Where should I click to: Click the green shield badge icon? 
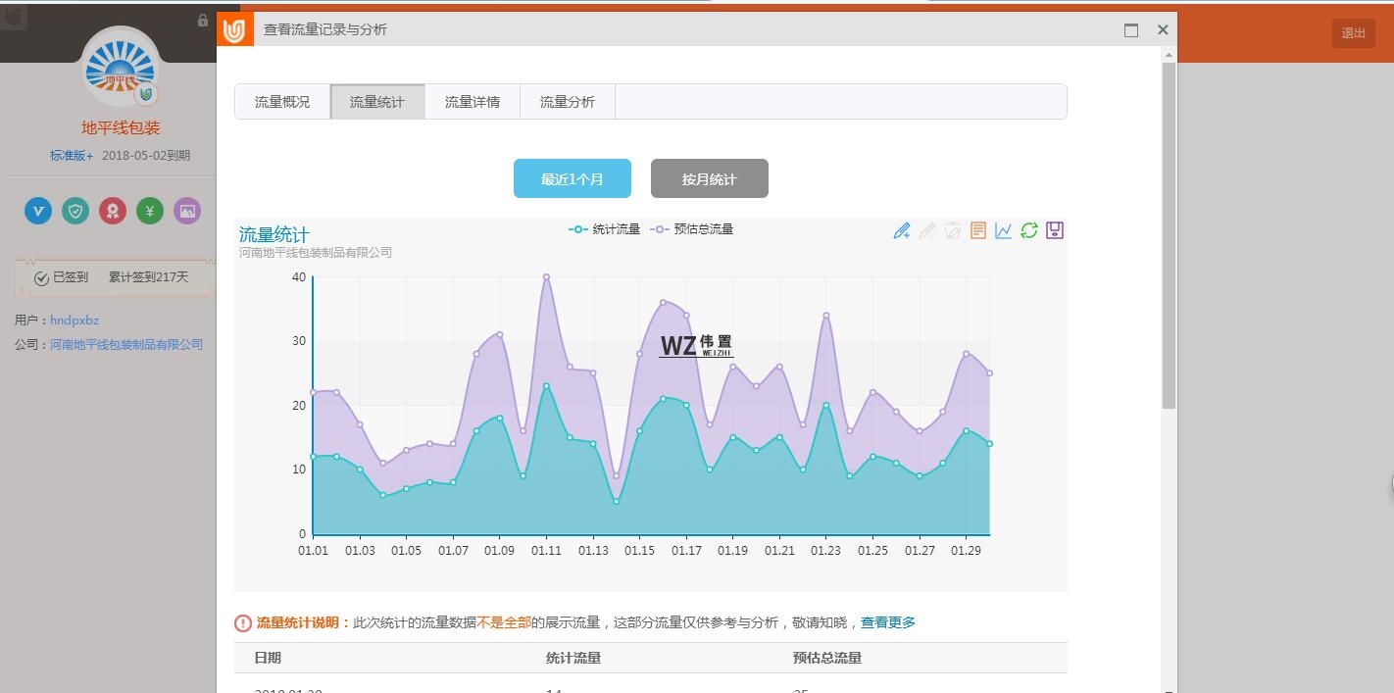coord(75,211)
